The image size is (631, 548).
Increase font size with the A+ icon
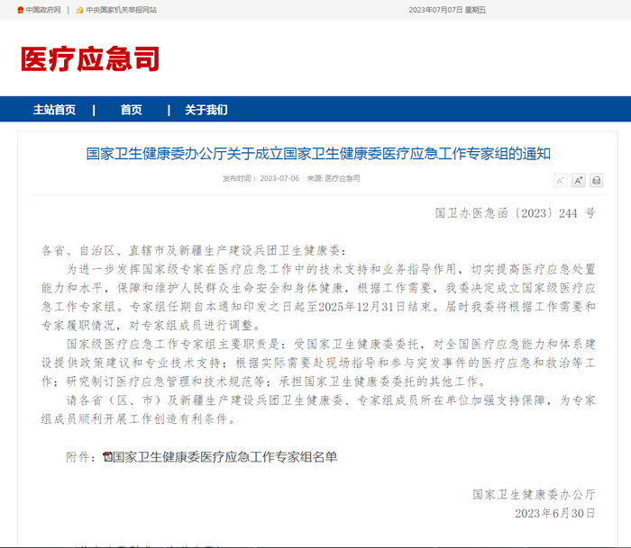[578, 181]
